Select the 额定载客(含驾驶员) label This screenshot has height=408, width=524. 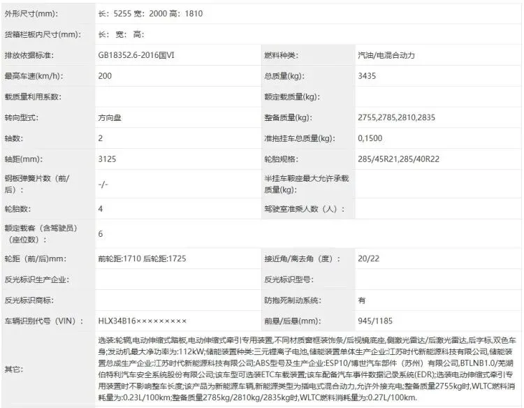click(x=41, y=234)
